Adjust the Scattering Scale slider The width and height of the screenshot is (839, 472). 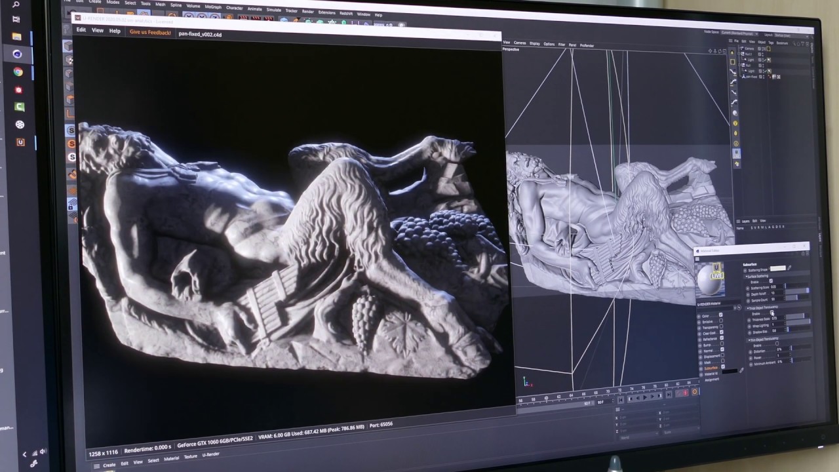tap(796, 286)
